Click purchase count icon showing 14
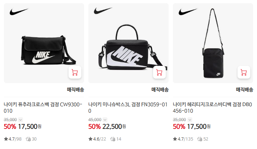 113,139
